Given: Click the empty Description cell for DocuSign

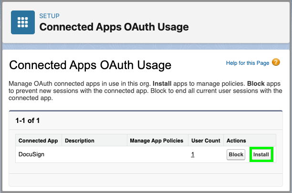Looking at the screenshot, I should coord(94,154).
